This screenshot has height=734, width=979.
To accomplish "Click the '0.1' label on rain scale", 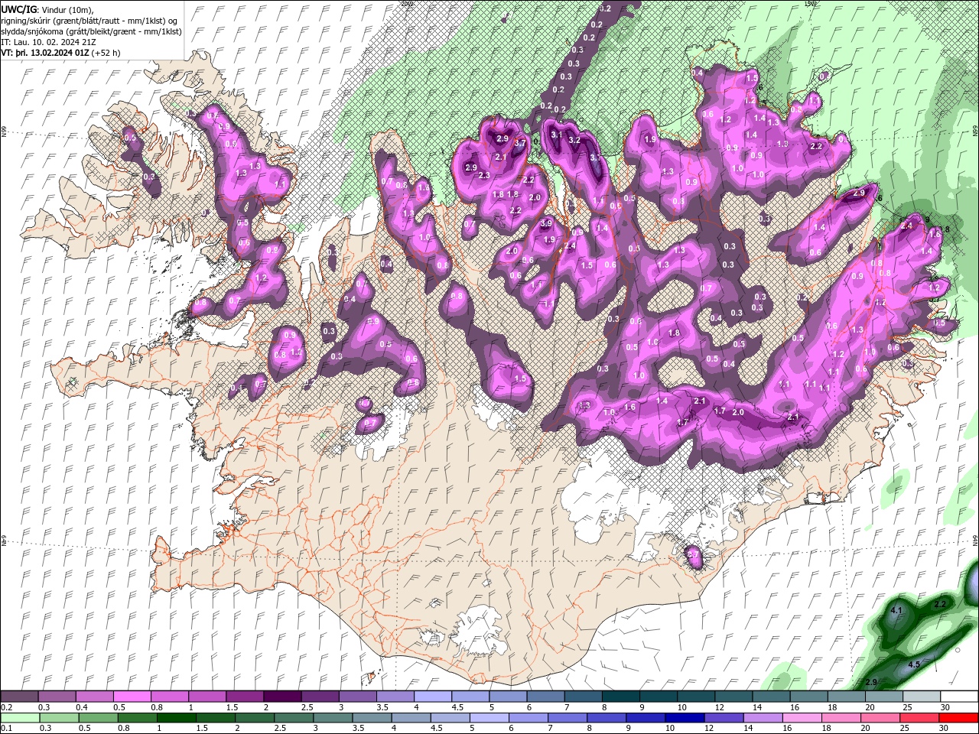I will coord(8,728).
